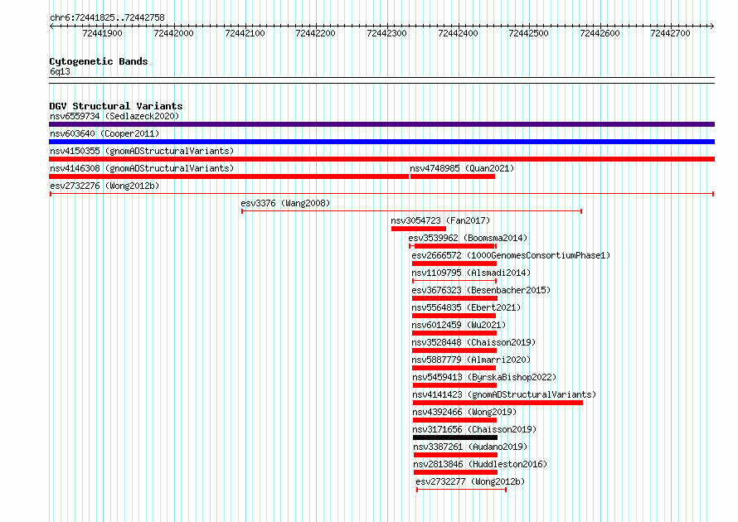Click the DGV Structural Variants track title

[x=116, y=106]
